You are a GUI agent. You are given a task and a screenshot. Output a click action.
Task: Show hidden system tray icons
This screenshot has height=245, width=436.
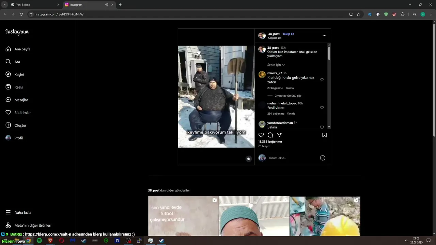(406, 241)
